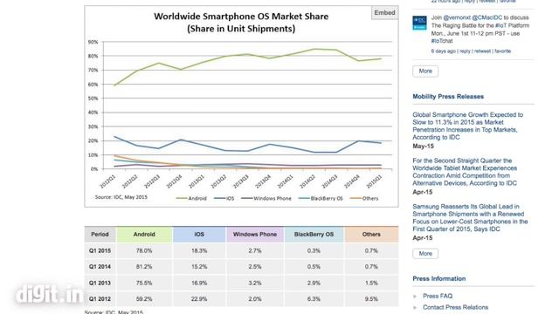This screenshot has height=314, width=559.
Task: Click the Others legend entry in the chart
Action: [364, 198]
